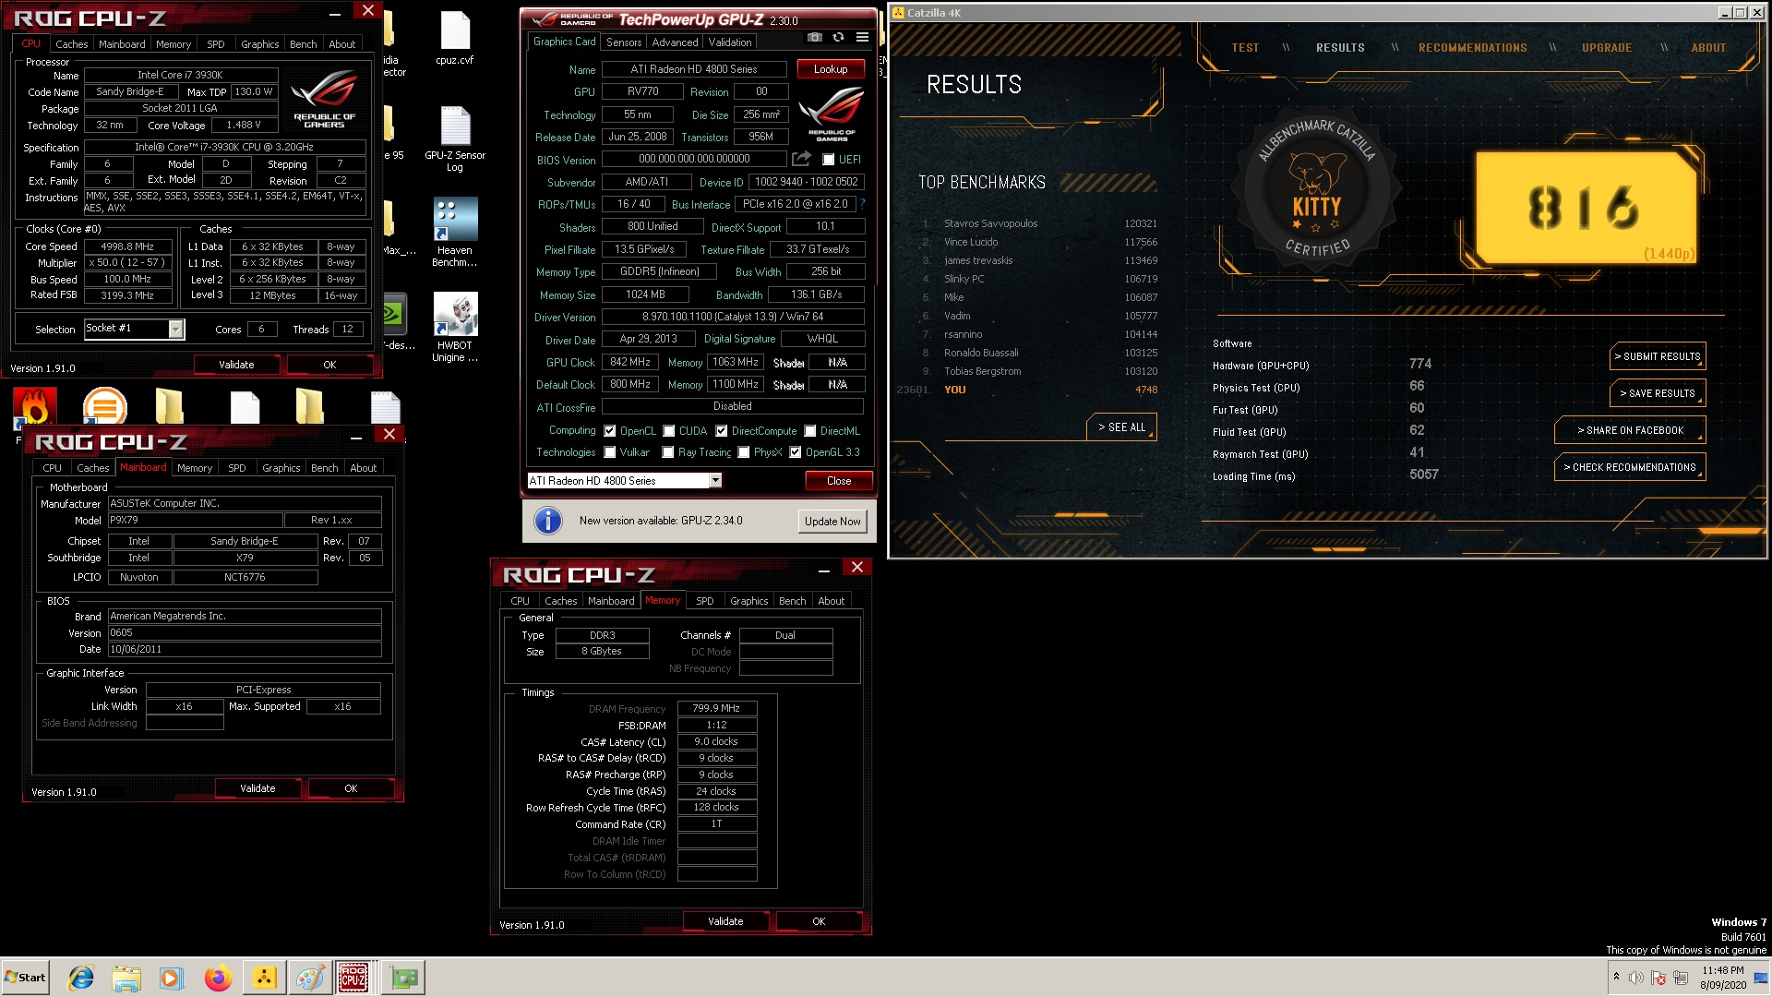Toggle the Ray Tracing checkbox

(x=667, y=452)
